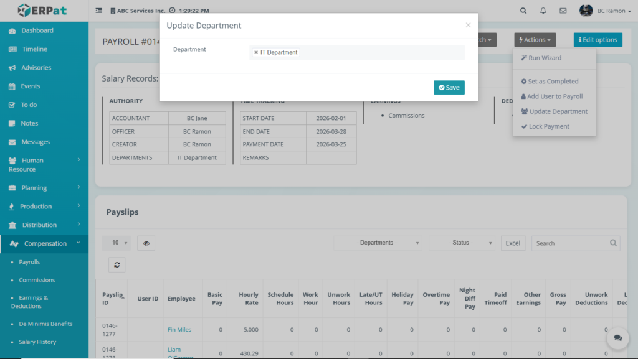Open the notifications bell icon

point(543,11)
